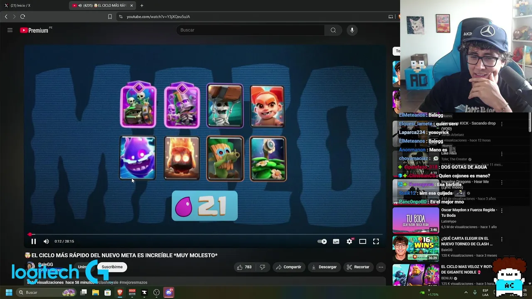Open options menu for Imagine Dragons video
This screenshot has width=532, height=299.
[x=502, y=182]
